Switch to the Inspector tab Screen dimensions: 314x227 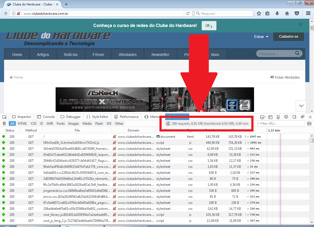pos(22,117)
